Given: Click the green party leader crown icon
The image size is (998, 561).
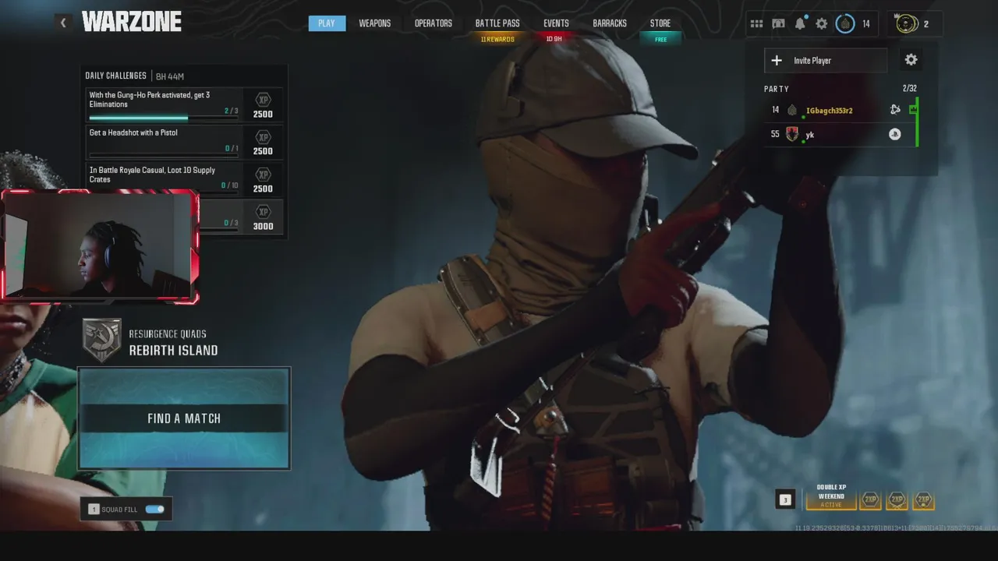Looking at the screenshot, I should pos(913,109).
